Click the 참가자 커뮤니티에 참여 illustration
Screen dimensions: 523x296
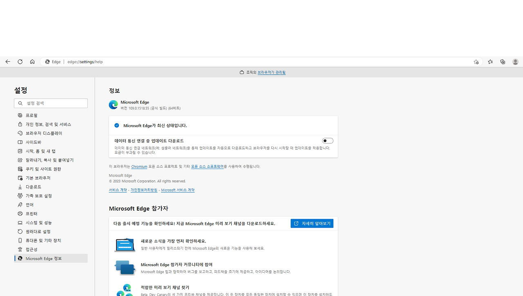point(125,268)
